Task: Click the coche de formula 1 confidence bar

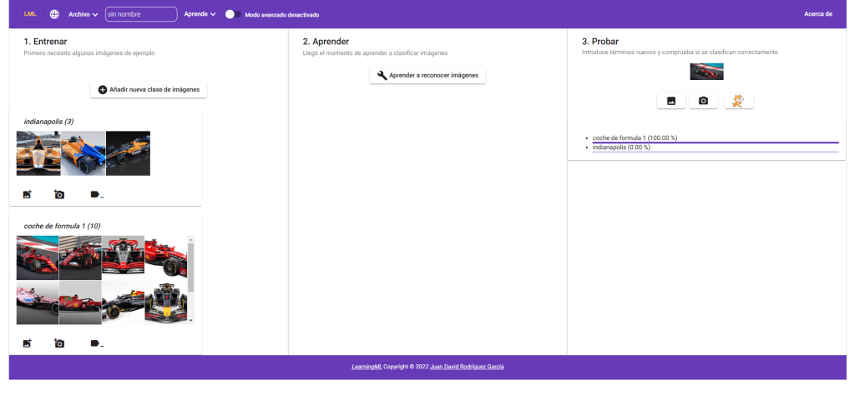Action: pos(715,142)
